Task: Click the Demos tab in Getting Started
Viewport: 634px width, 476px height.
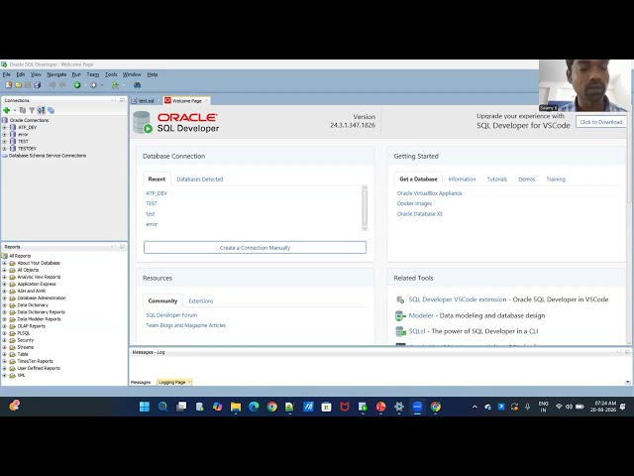Action: 526,178
